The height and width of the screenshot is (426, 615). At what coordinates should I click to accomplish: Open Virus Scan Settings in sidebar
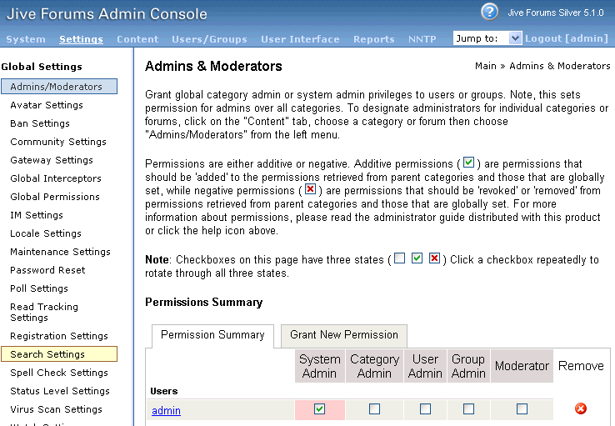point(56,409)
